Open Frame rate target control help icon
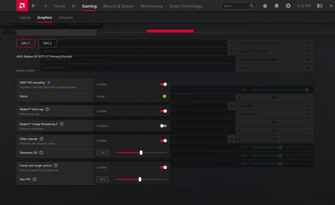Image resolution: width=335 pixels, height=205 pixels. coord(56,166)
